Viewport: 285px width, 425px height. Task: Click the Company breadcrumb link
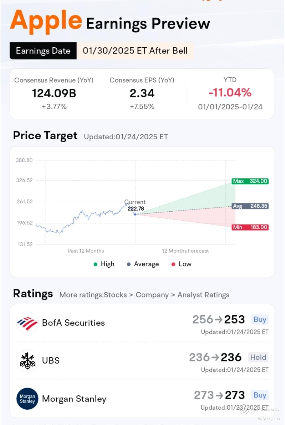click(x=152, y=295)
